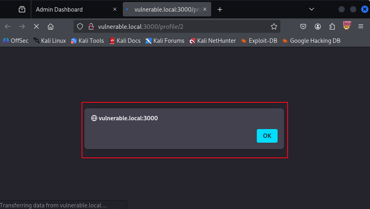Expand the list all tabs chevron
This screenshot has height=209, width=370.
click(x=312, y=9)
